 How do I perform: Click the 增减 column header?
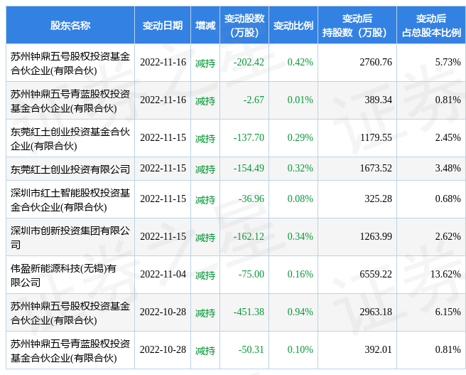[x=205, y=26]
